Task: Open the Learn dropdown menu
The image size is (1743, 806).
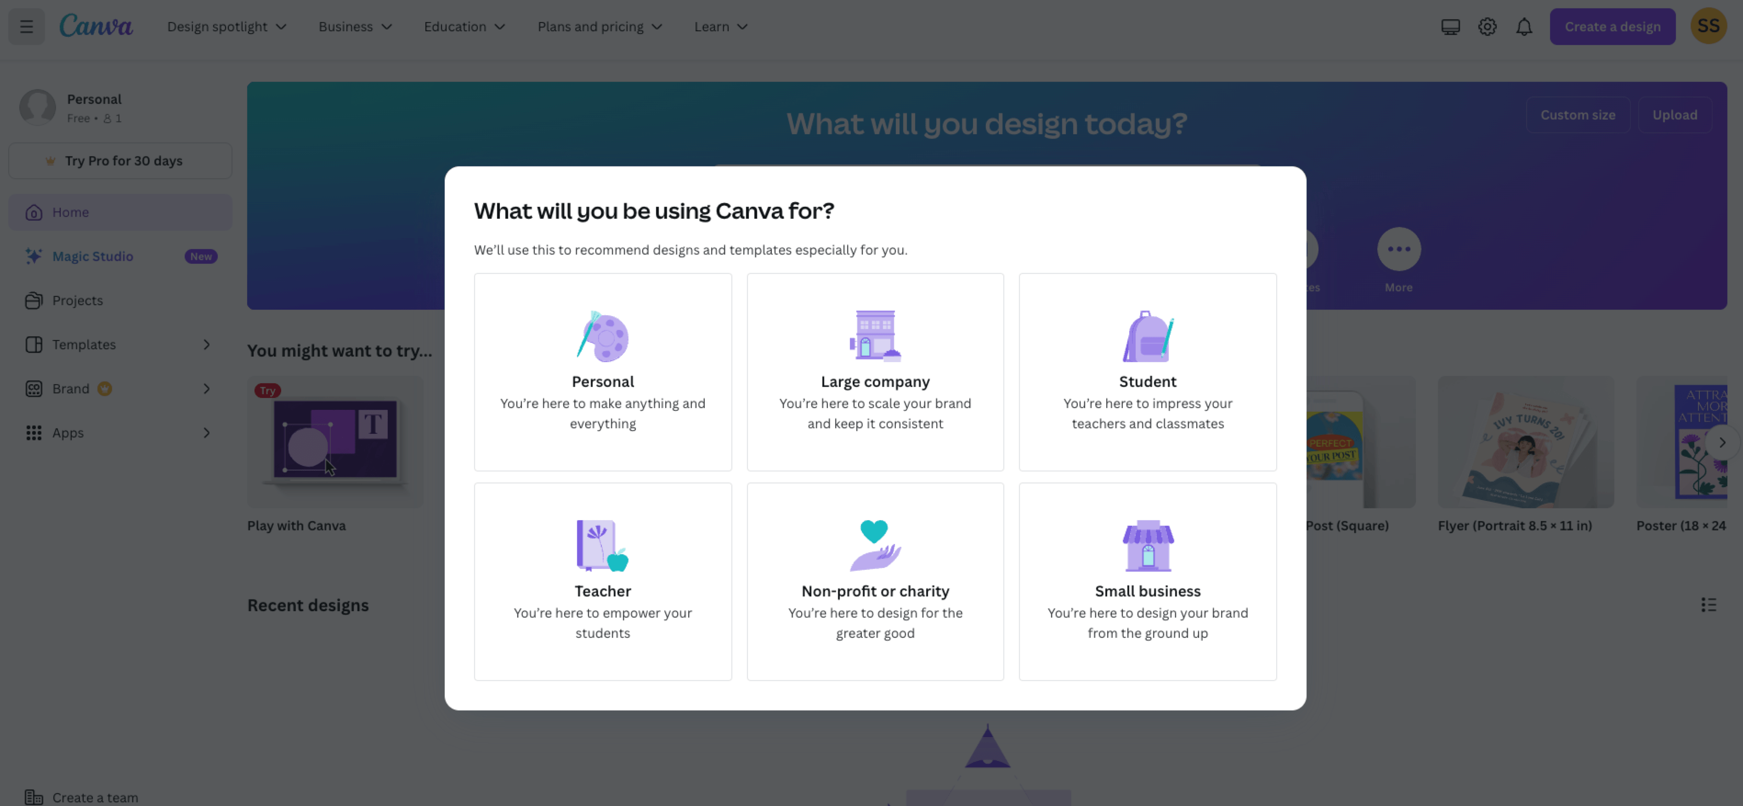Action: pyautogui.click(x=720, y=26)
